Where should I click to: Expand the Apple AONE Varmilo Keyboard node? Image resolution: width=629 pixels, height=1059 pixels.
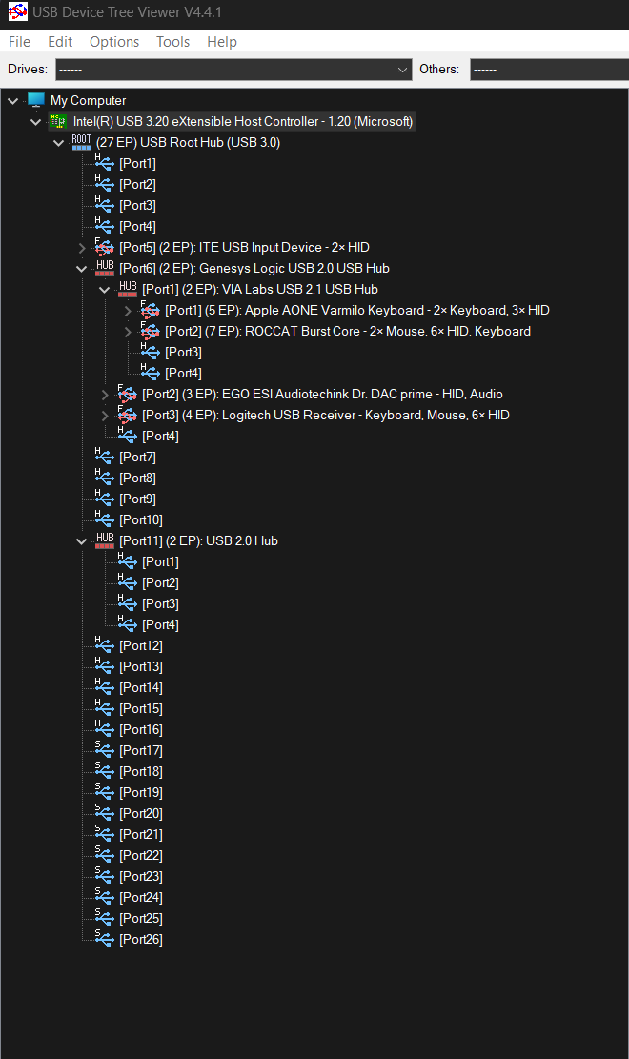pos(128,311)
